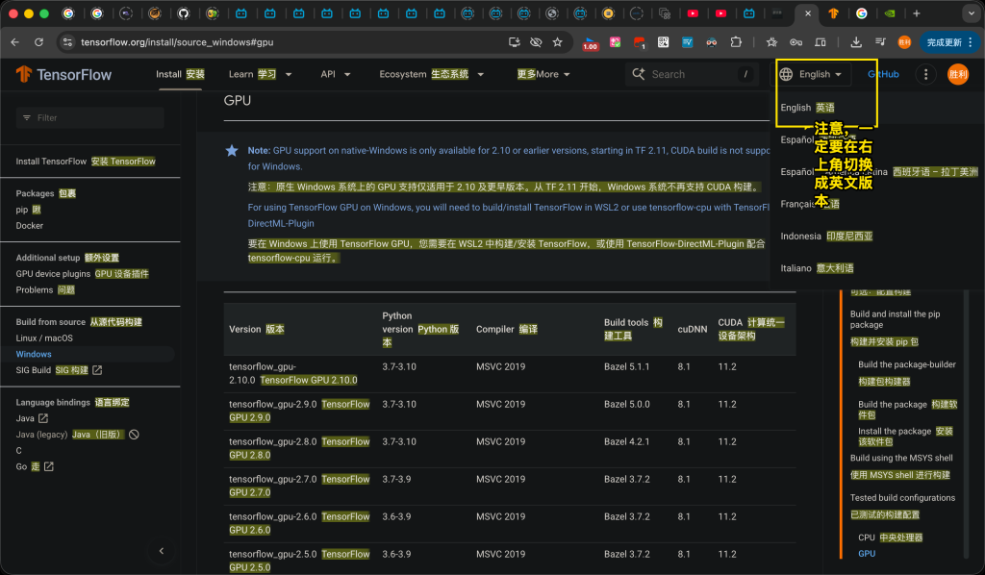Toggle the English language selector dropdown
This screenshot has width=985, height=575.
pos(811,74)
